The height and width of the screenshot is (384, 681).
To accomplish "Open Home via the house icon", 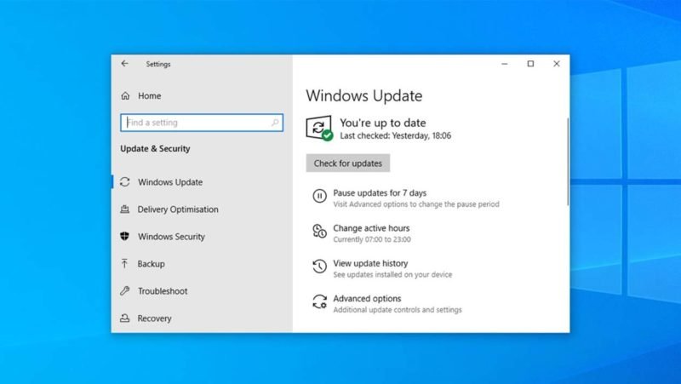I will (x=125, y=95).
